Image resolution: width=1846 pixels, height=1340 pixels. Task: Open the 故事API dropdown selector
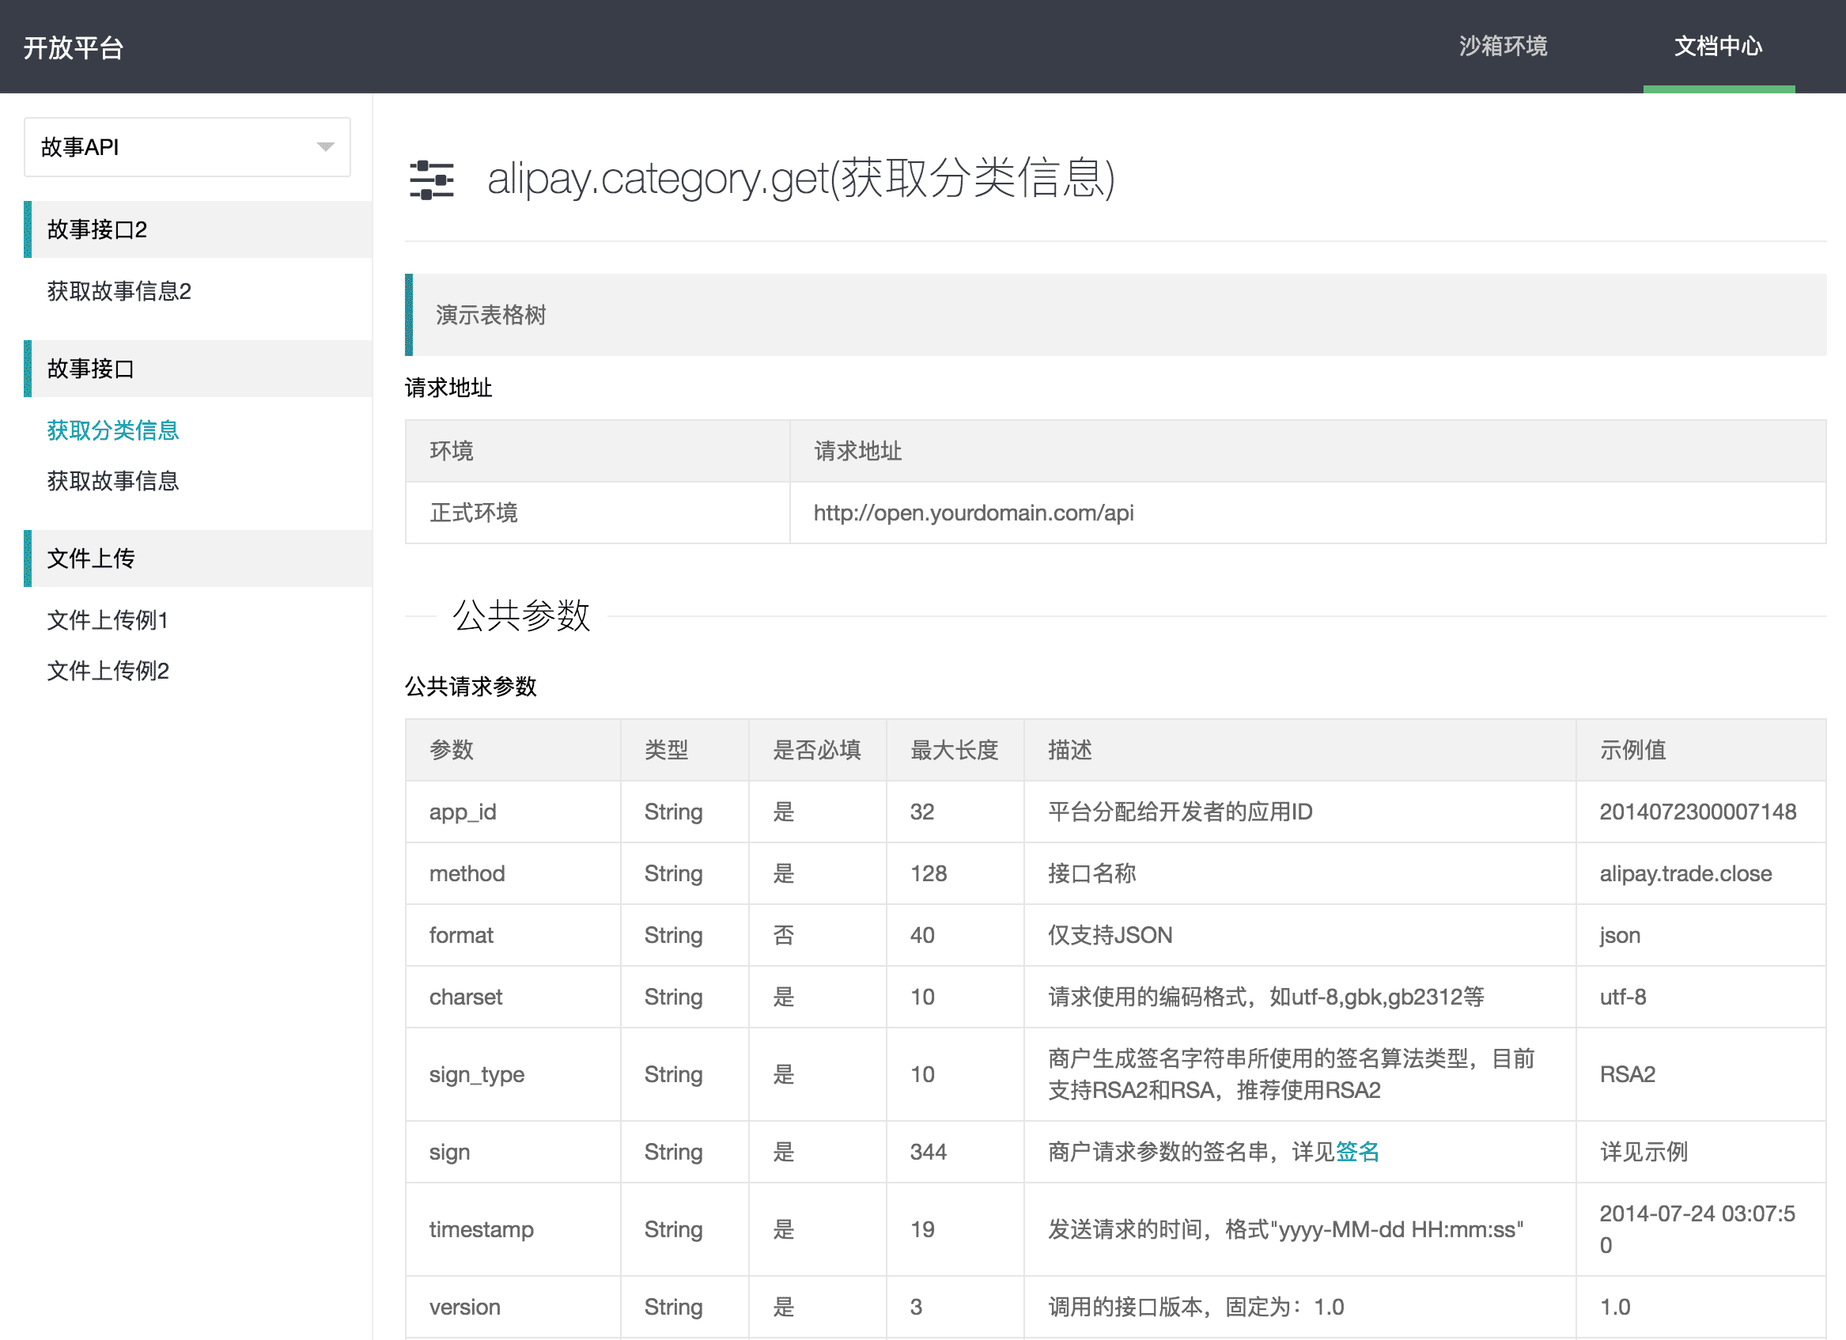pyautogui.click(x=187, y=147)
